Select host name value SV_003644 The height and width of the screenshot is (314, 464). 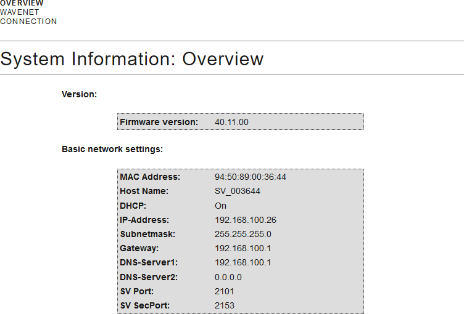237,191
